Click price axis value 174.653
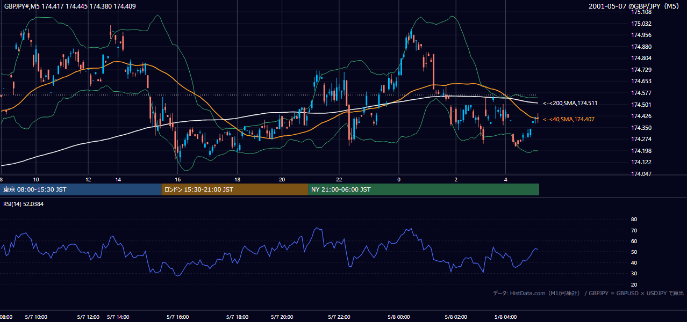This screenshot has height=322, width=687. tap(641, 81)
